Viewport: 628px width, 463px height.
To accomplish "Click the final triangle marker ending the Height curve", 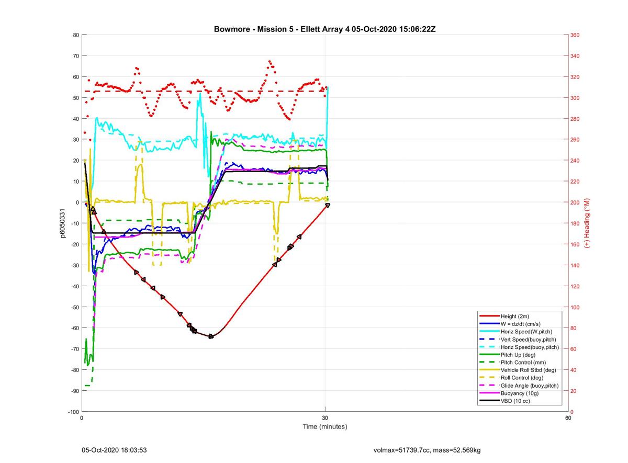I will click(x=328, y=205).
